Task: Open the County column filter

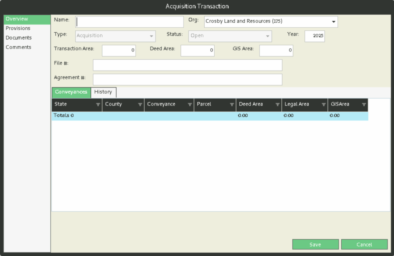Action: point(140,104)
